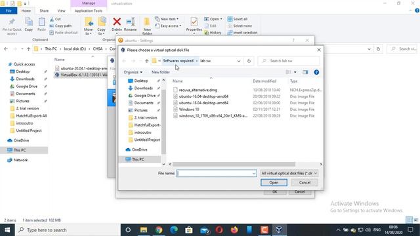Open Opera browser from the taskbar
Screen dimensions: 420x236
tap(219, 230)
